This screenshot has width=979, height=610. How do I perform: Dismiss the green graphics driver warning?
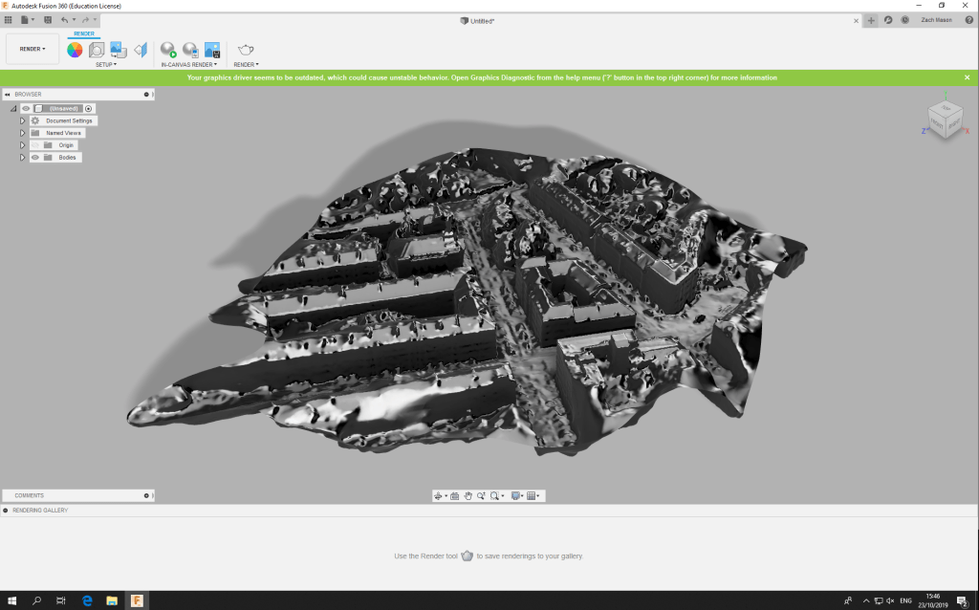[x=967, y=77]
